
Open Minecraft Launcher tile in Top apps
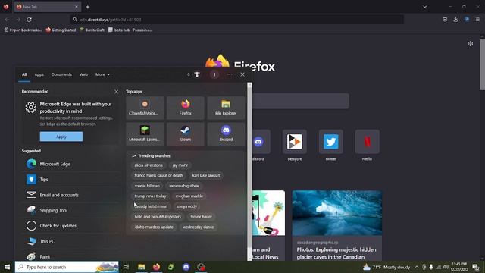145,133
